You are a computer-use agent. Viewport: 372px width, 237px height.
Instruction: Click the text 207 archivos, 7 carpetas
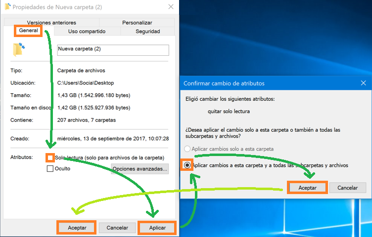(87, 120)
